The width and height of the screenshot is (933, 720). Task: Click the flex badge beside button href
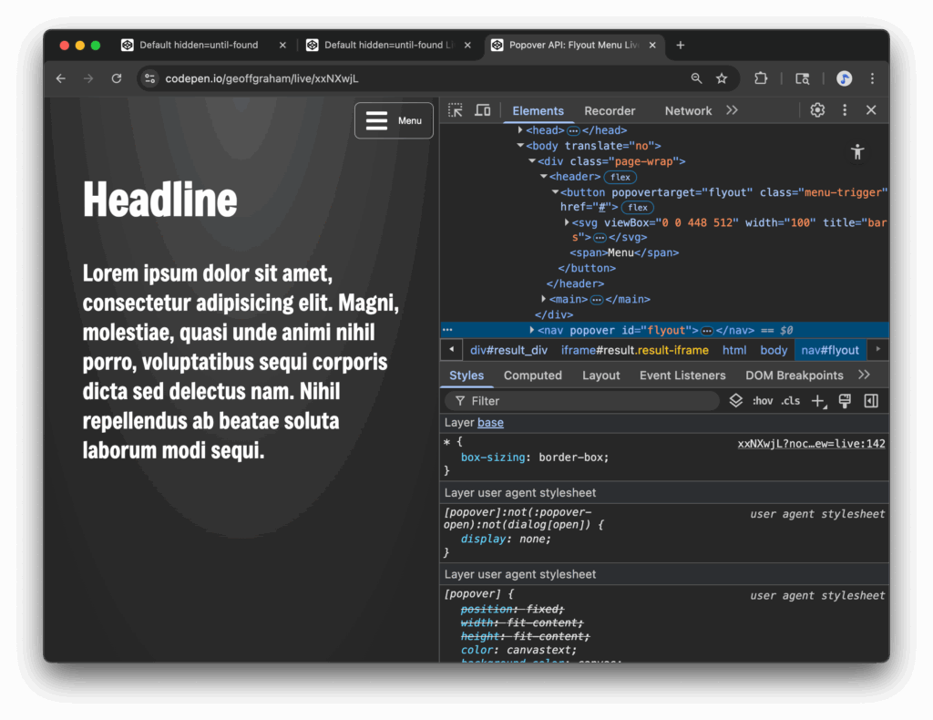click(637, 207)
